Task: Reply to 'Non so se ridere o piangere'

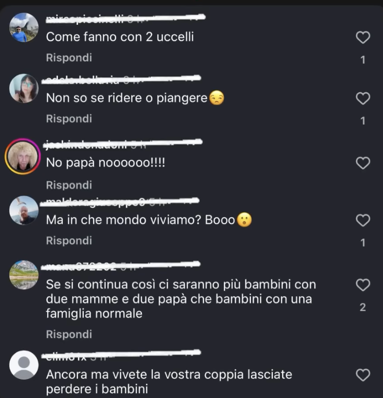Action: click(x=69, y=119)
